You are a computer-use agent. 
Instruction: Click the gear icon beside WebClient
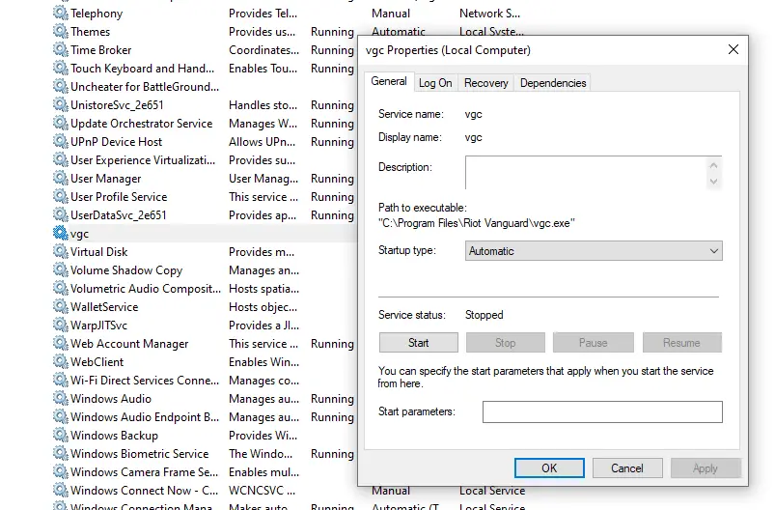(x=60, y=361)
